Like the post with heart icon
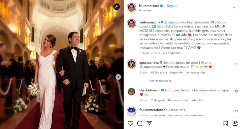 point(130,123)
